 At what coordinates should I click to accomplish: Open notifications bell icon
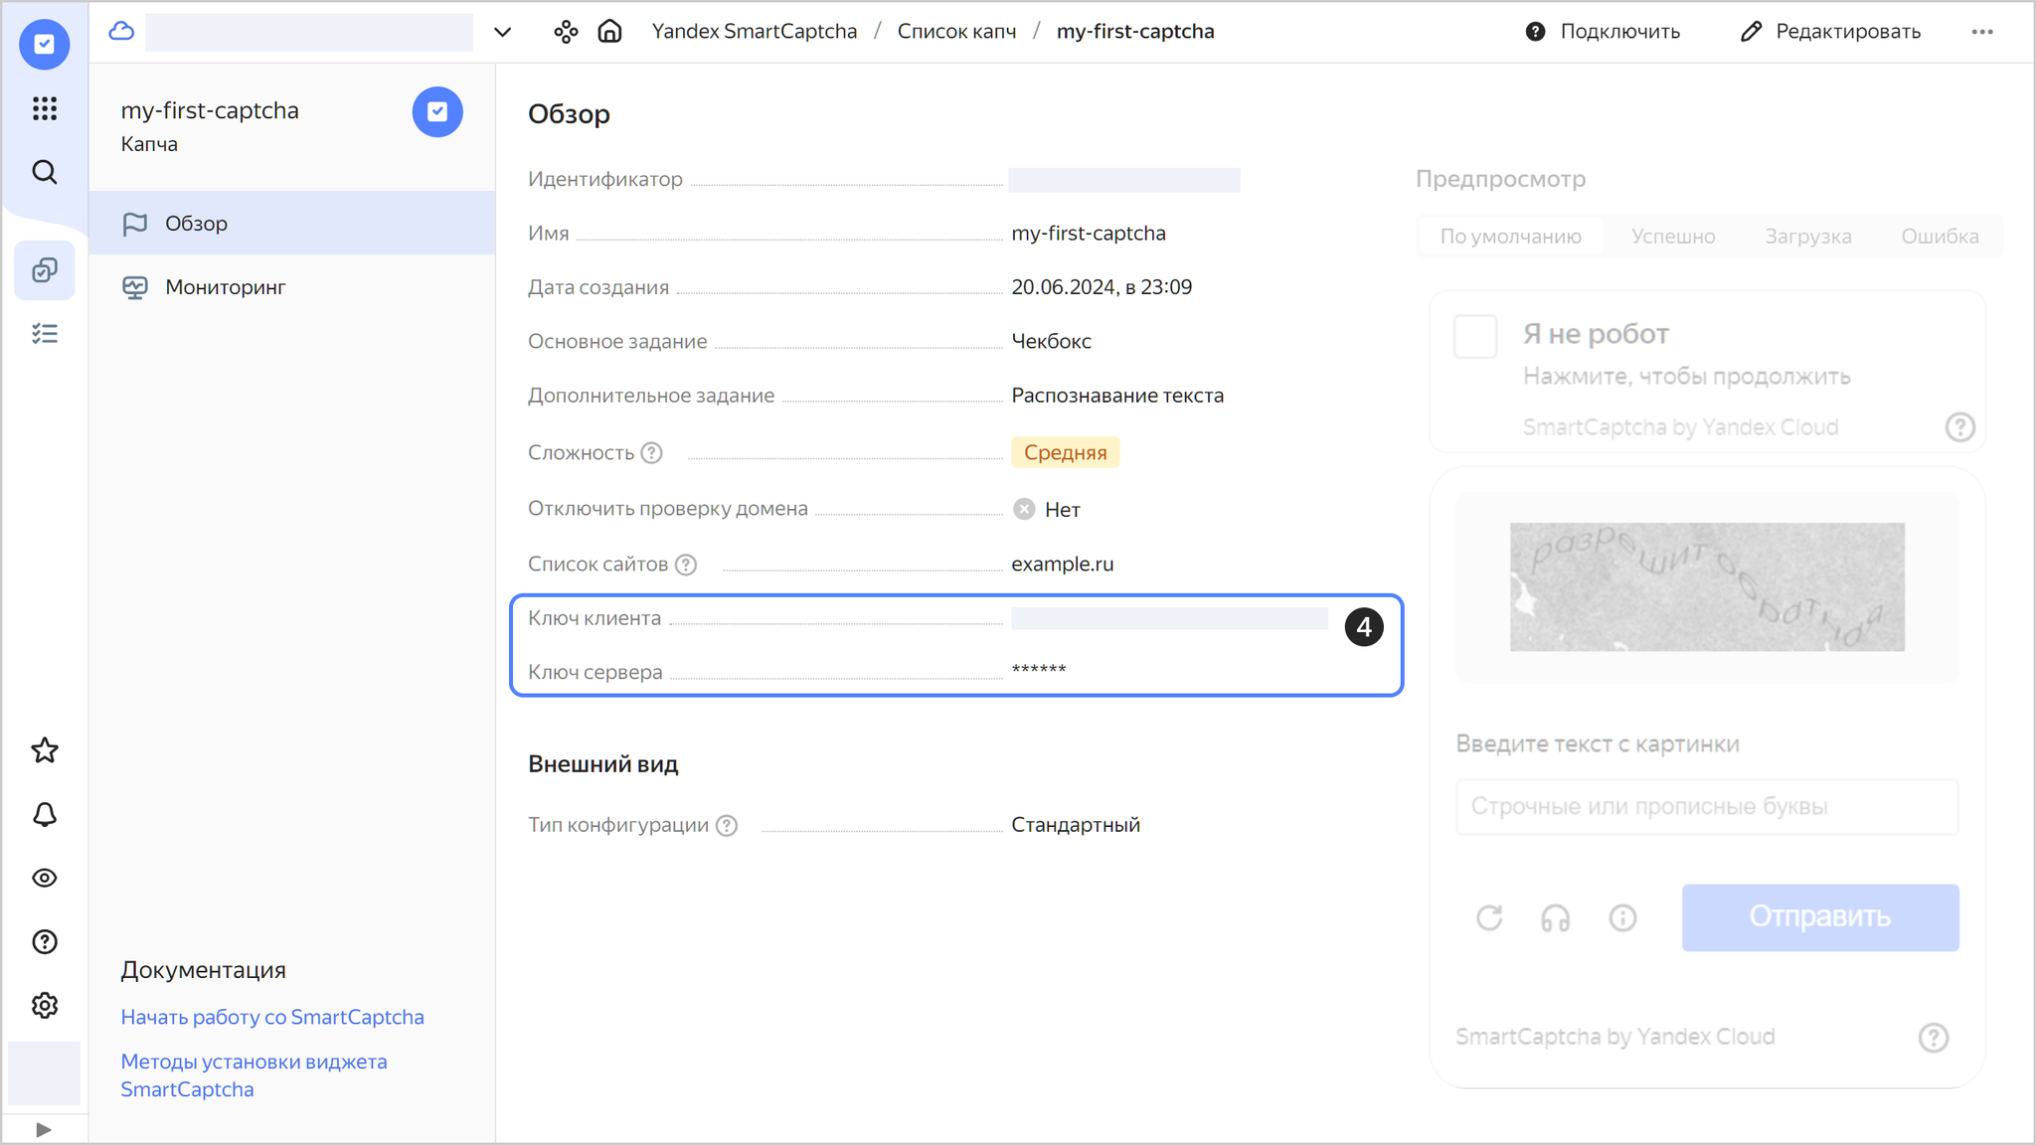pos(45,814)
